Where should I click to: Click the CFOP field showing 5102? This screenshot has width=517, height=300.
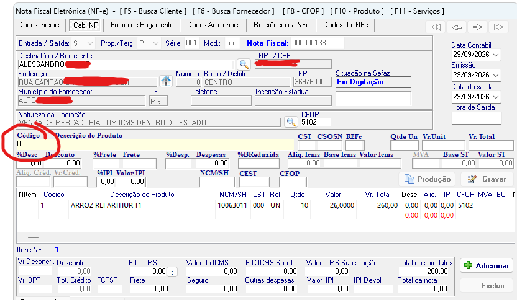315,122
